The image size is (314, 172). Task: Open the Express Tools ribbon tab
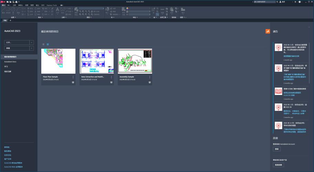tap(52, 6)
